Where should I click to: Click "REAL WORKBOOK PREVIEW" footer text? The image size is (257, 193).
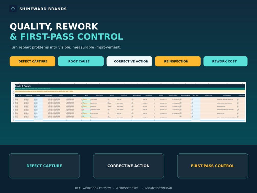pyautogui.click(x=93, y=188)
